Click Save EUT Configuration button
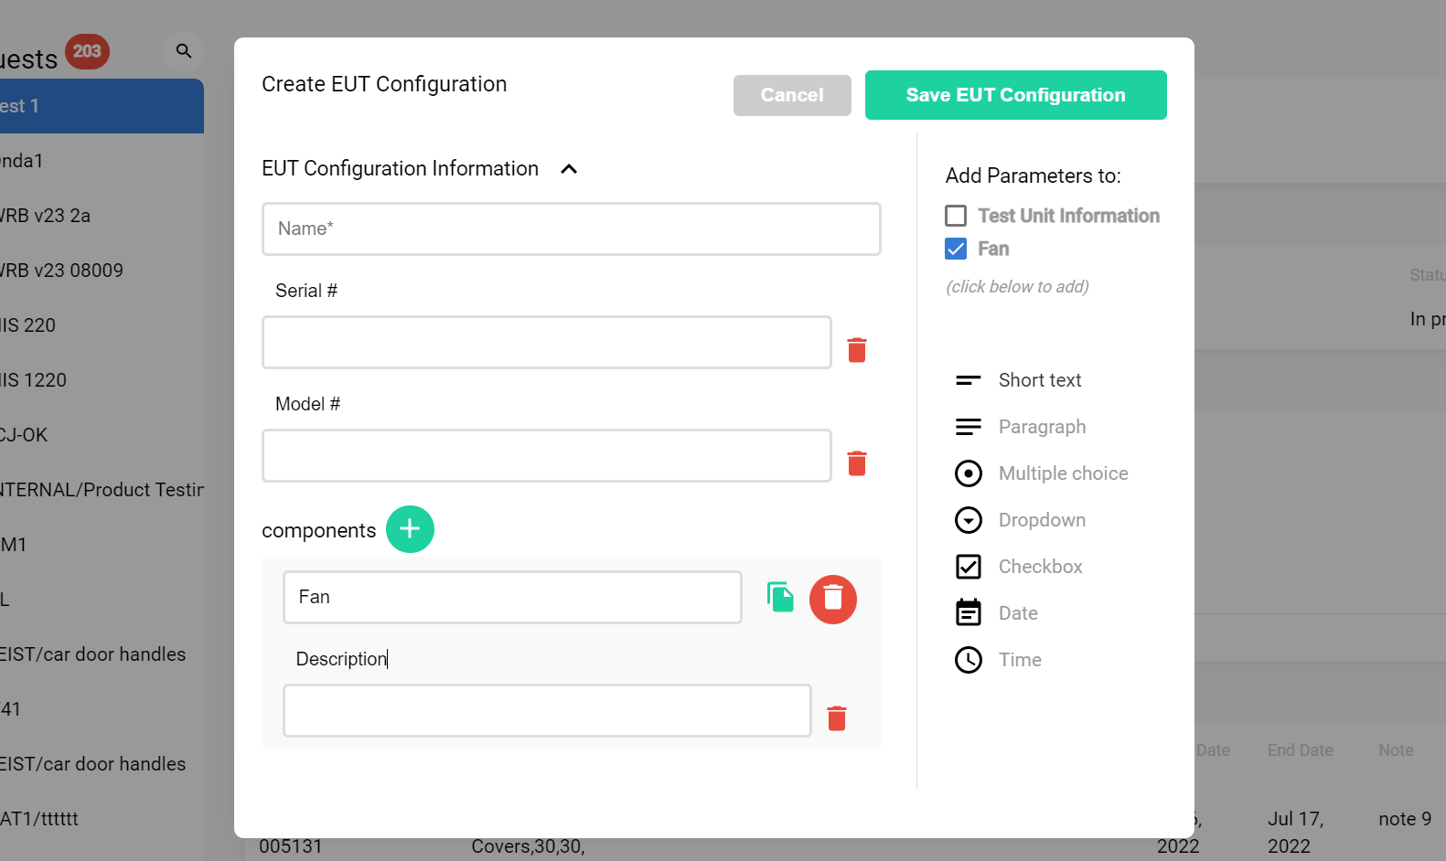Viewport: 1446px width, 861px height. click(x=1015, y=95)
